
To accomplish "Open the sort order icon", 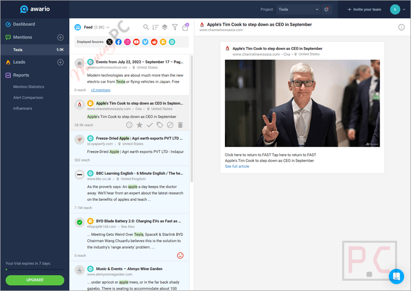I will 156,27.
